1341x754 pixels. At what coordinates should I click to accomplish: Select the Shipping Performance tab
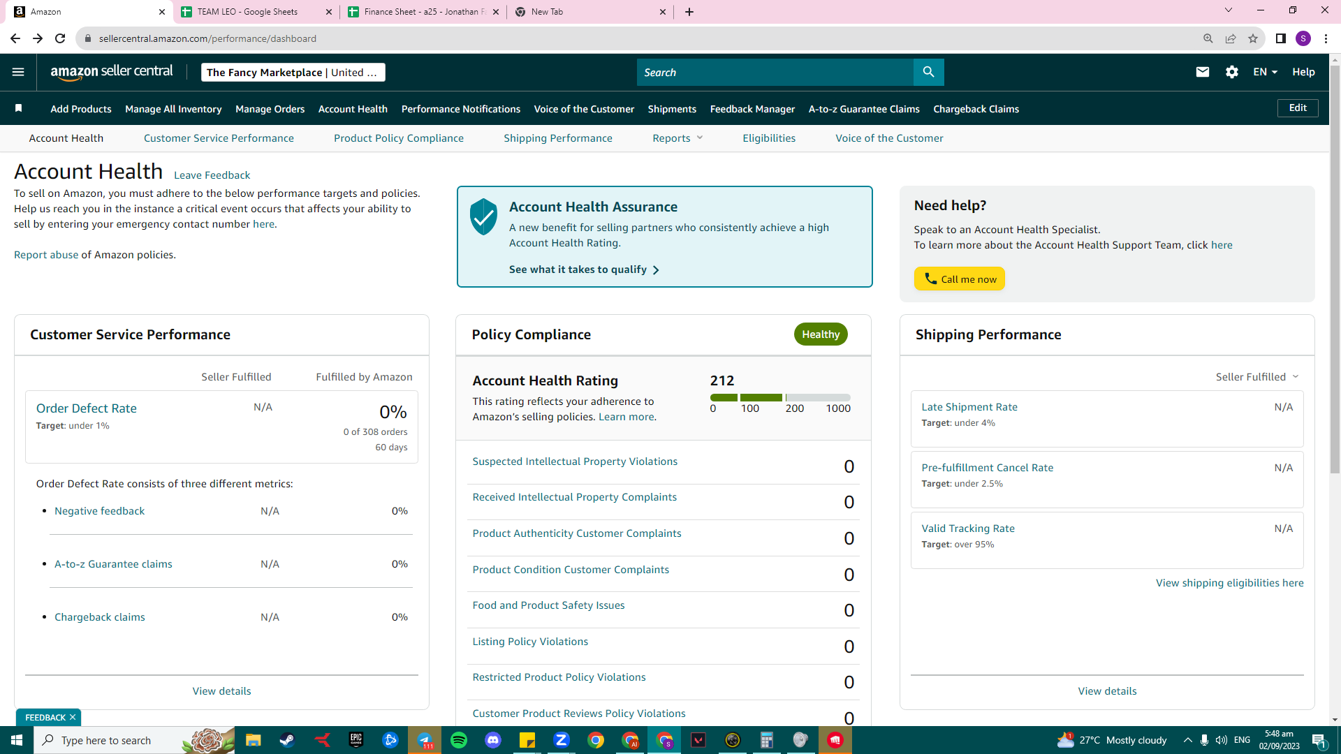pos(558,138)
